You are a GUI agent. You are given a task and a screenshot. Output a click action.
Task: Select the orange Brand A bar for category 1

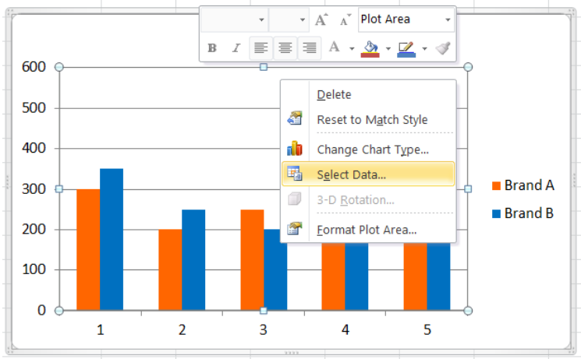pos(88,249)
